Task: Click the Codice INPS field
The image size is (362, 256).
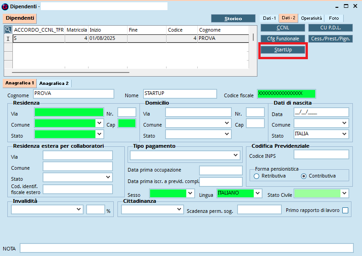Action: (321, 155)
